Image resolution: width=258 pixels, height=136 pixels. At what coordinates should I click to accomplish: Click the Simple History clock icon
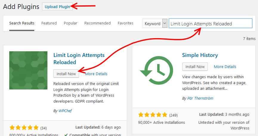click(156, 70)
